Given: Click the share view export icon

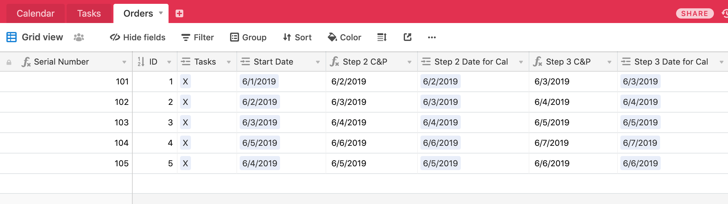Looking at the screenshot, I should pos(407,37).
